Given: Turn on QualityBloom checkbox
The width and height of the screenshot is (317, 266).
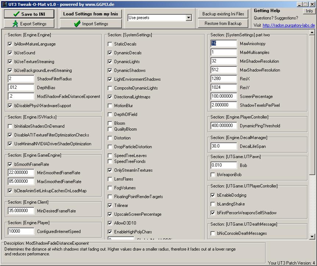Looking at the screenshot, I should (x=110, y=129).
